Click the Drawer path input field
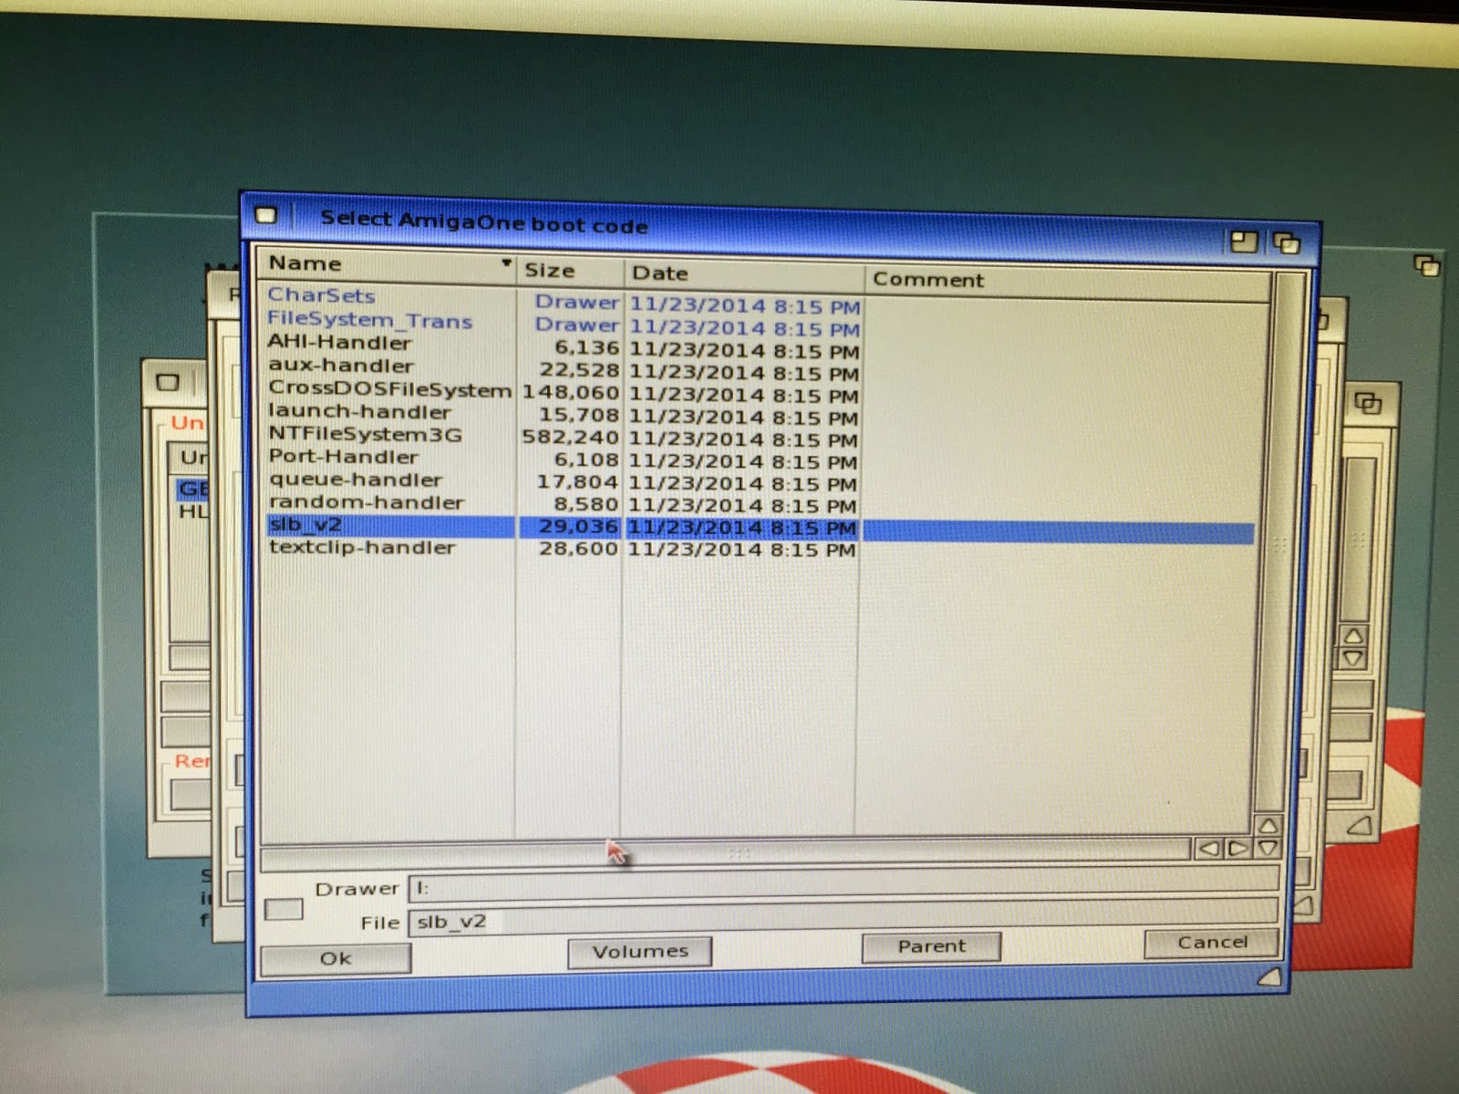Screen dimensions: 1459x1094 coord(843,884)
